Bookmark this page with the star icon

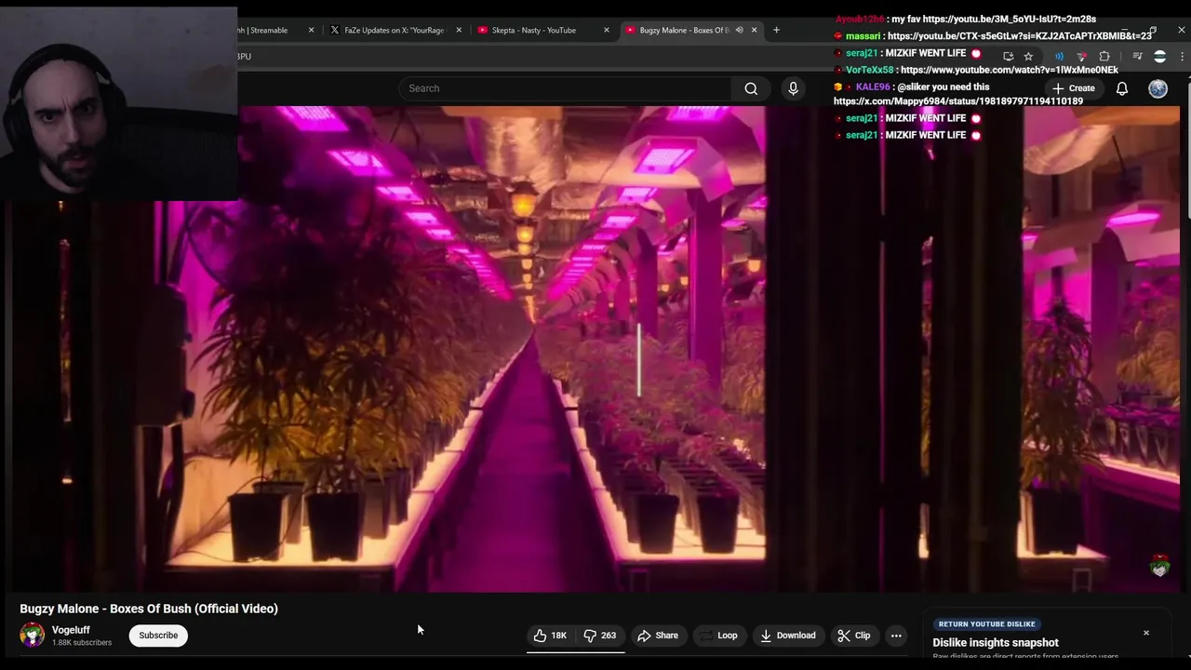(x=1028, y=57)
